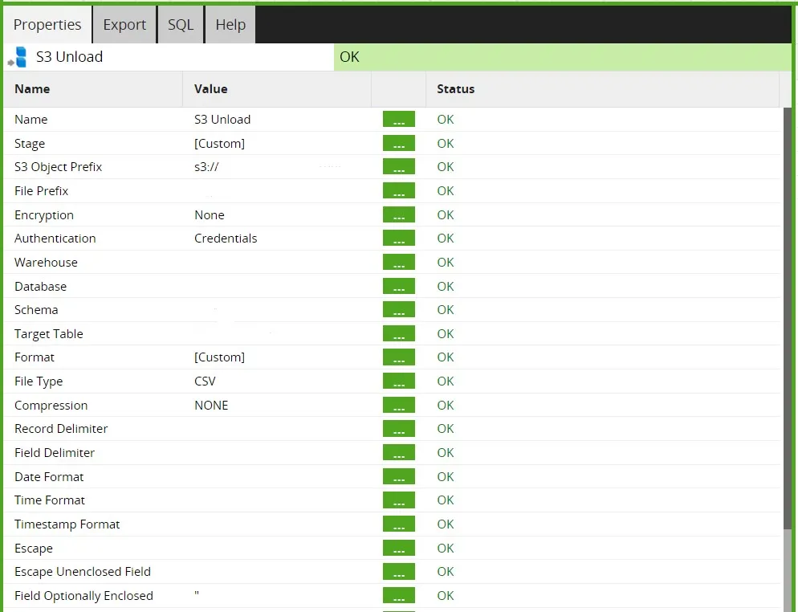Click the 'Time Format' property name

tap(49, 500)
